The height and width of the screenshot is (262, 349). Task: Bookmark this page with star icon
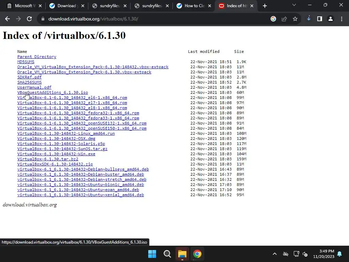[295, 19]
